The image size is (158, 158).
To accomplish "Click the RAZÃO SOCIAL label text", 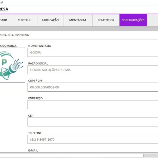I will pyautogui.click(x=38, y=64).
